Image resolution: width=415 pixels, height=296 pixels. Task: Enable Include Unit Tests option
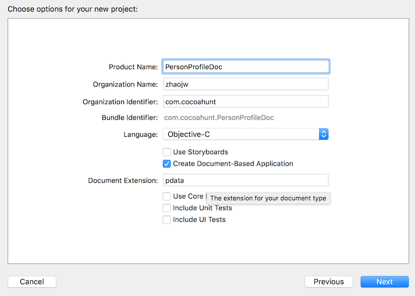pyautogui.click(x=167, y=208)
